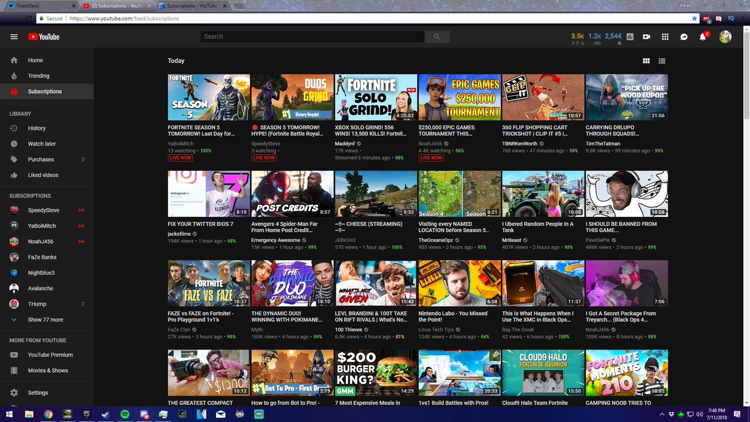Open the Fortnite Solo Grind thumbnail
Image resolution: width=750 pixels, height=422 pixels.
[x=376, y=98]
